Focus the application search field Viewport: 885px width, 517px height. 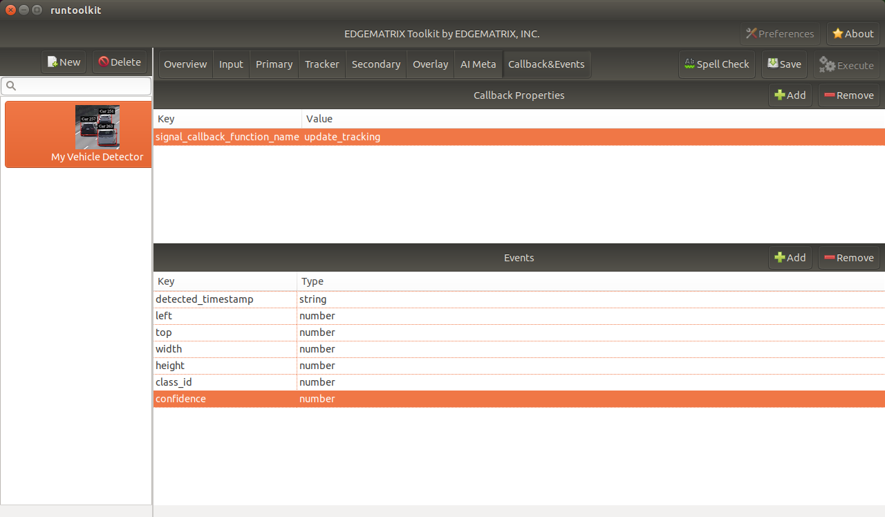coord(76,86)
